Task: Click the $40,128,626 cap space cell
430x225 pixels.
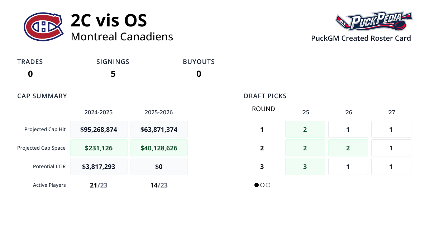Action: [x=159, y=148]
